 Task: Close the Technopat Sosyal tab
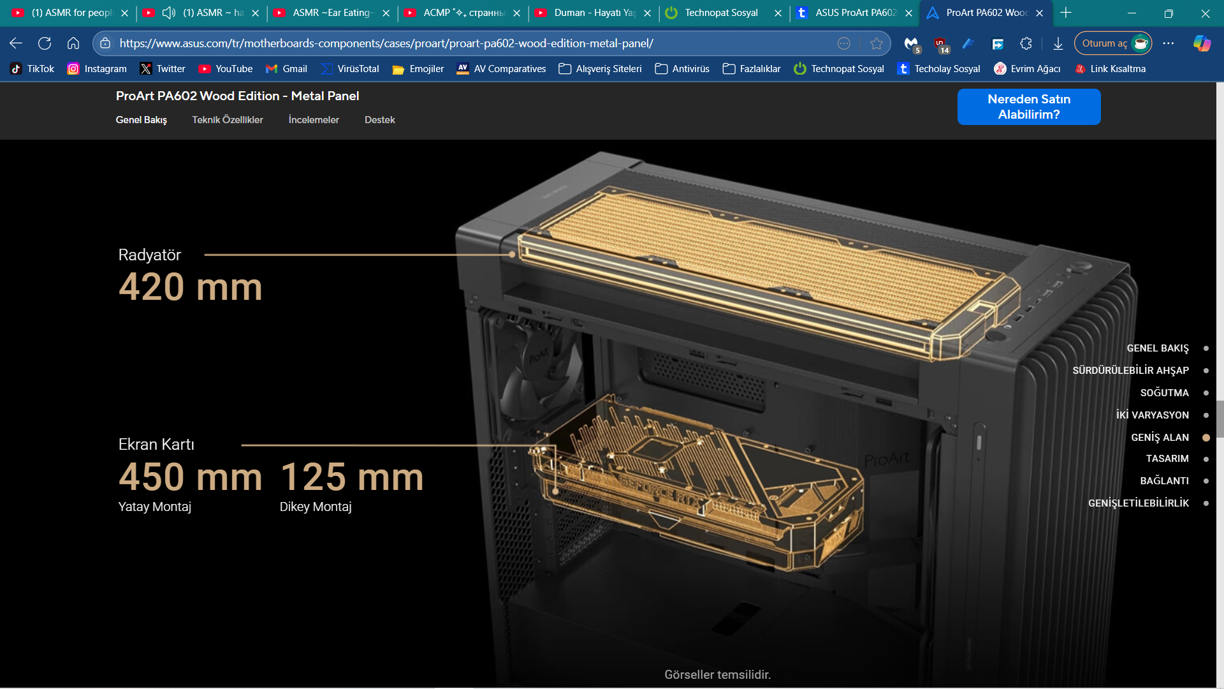click(778, 13)
